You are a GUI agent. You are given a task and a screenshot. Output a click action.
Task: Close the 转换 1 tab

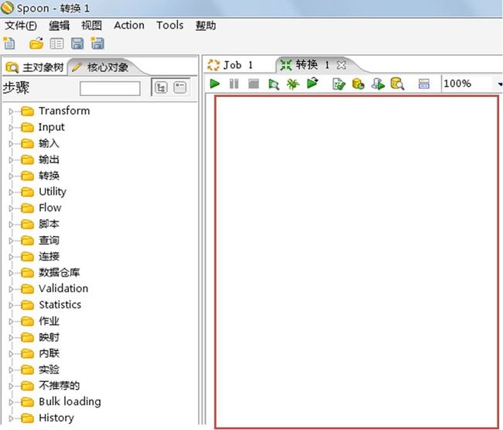coord(341,66)
